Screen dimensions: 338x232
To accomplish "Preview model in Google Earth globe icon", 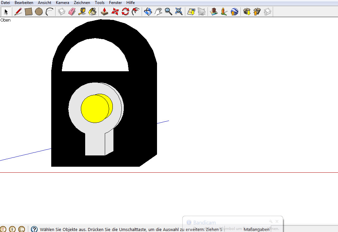I will [x=235, y=12].
